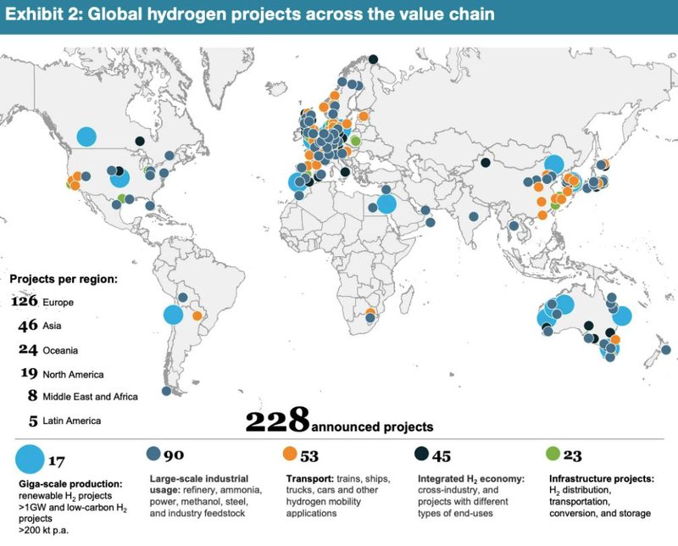The width and height of the screenshot is (678, 546).
Task: Click the 'Projects per region:' heading
Action: click(x=64, y=279)
